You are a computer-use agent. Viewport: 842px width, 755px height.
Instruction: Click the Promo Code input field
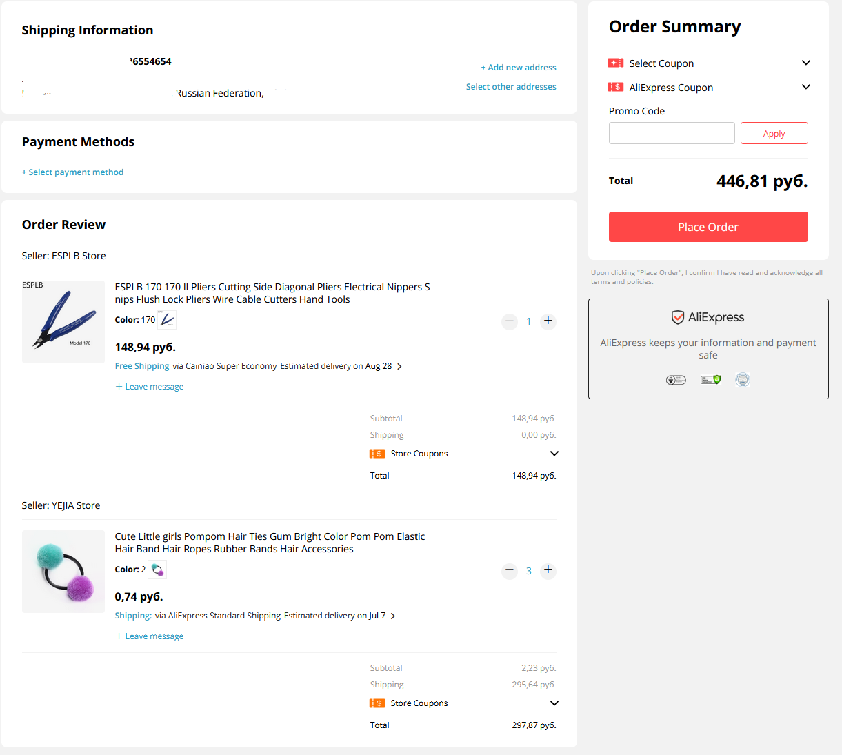(x=672, y=133)
